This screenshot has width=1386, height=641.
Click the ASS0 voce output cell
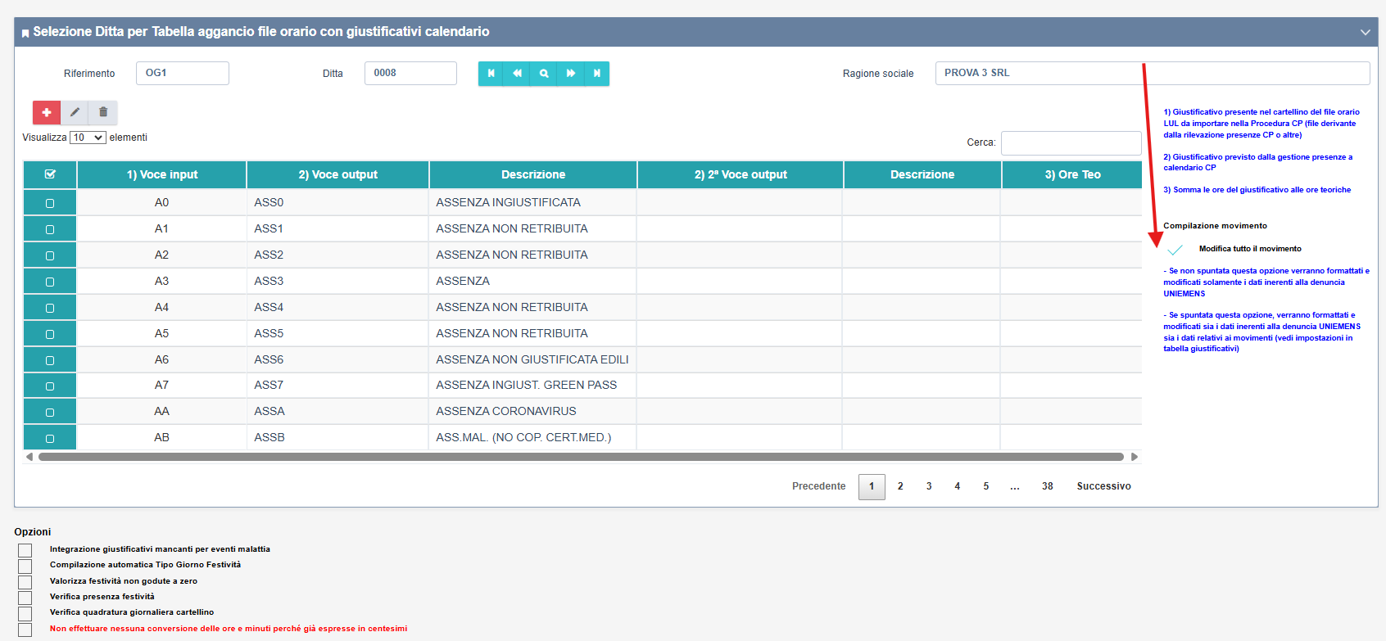point(337,202)
